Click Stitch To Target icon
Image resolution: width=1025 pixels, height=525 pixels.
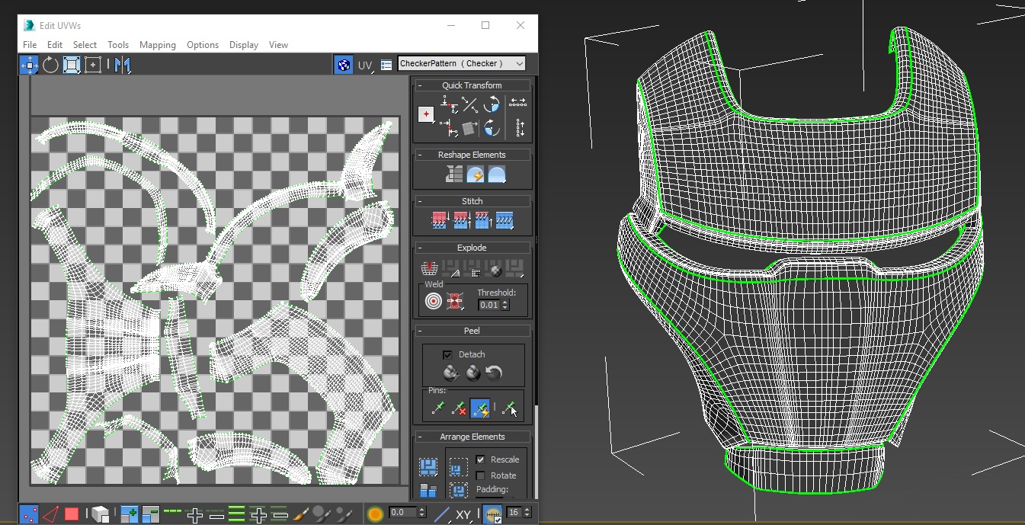click(x=440, y=222)
